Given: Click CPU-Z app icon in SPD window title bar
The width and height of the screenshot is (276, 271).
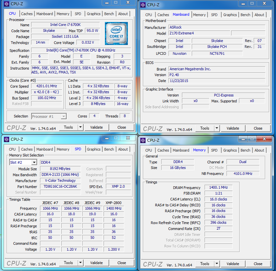Looking at the screenshot, I should click(x=6, y=139).
